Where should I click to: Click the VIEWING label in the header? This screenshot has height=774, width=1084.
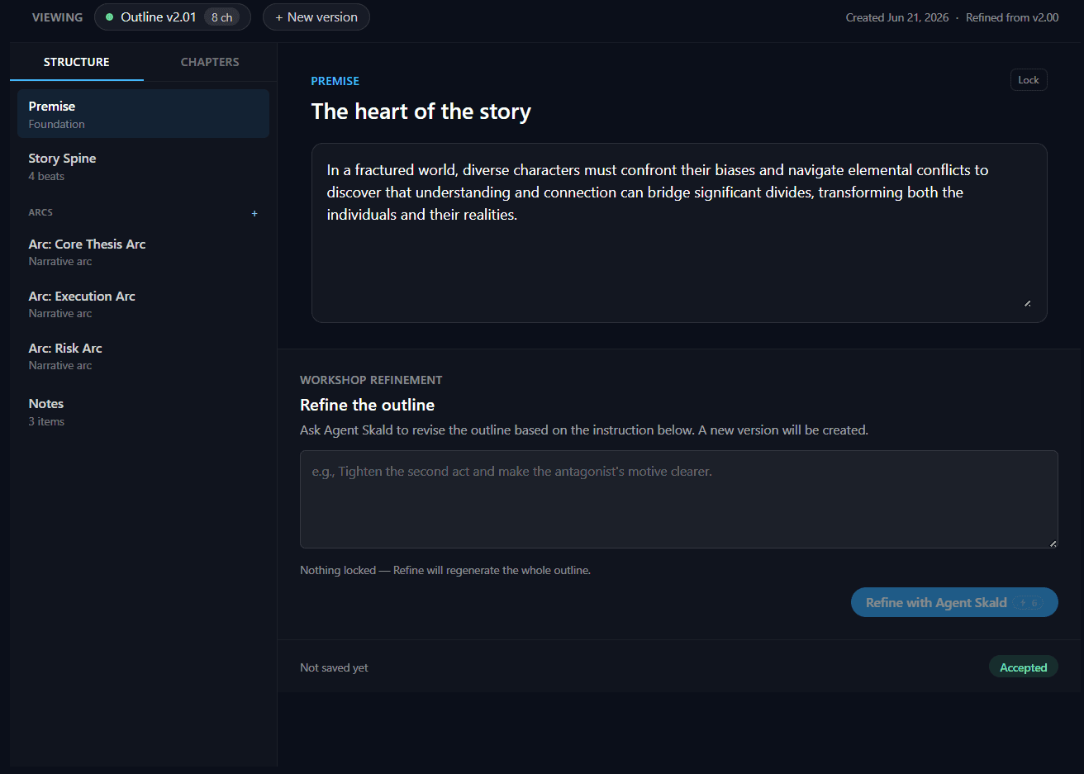tap(58, 17)
